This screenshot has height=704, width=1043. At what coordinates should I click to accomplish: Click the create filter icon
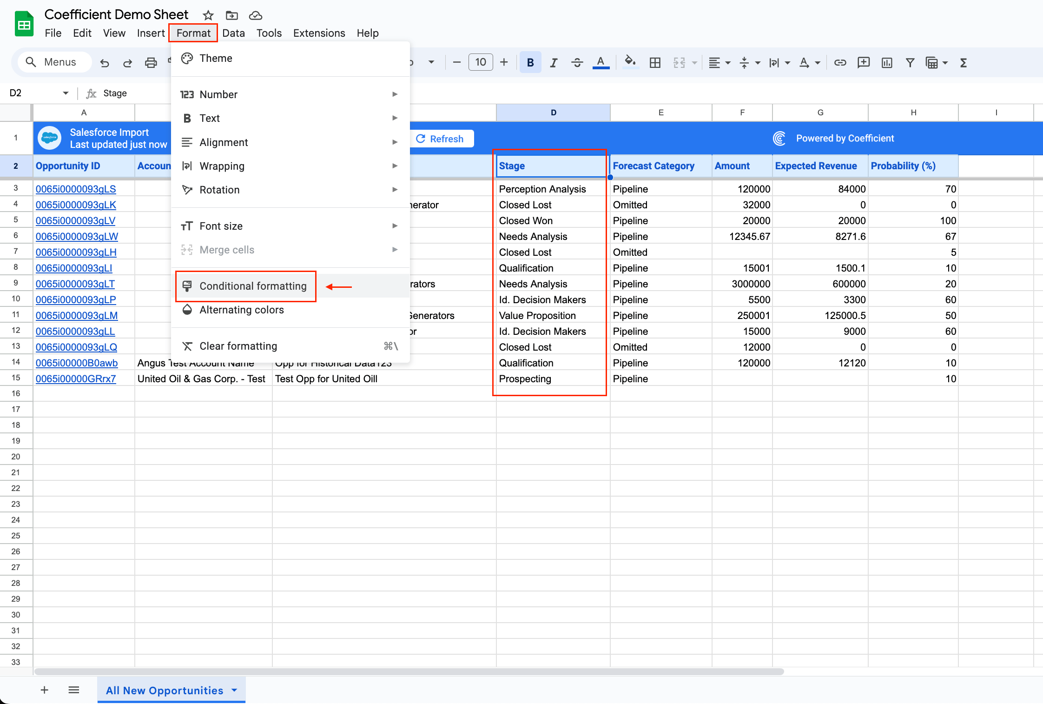click(910, 62)
